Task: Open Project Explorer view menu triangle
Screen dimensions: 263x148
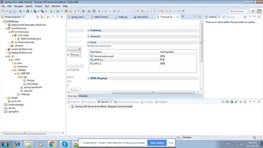Action: (53, 16)
